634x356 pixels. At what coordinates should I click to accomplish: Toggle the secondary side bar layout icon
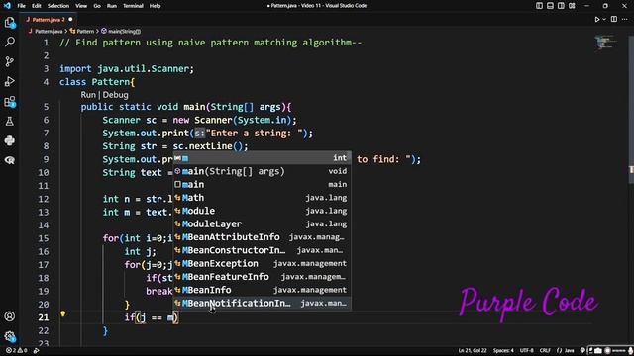pos(561,6)
